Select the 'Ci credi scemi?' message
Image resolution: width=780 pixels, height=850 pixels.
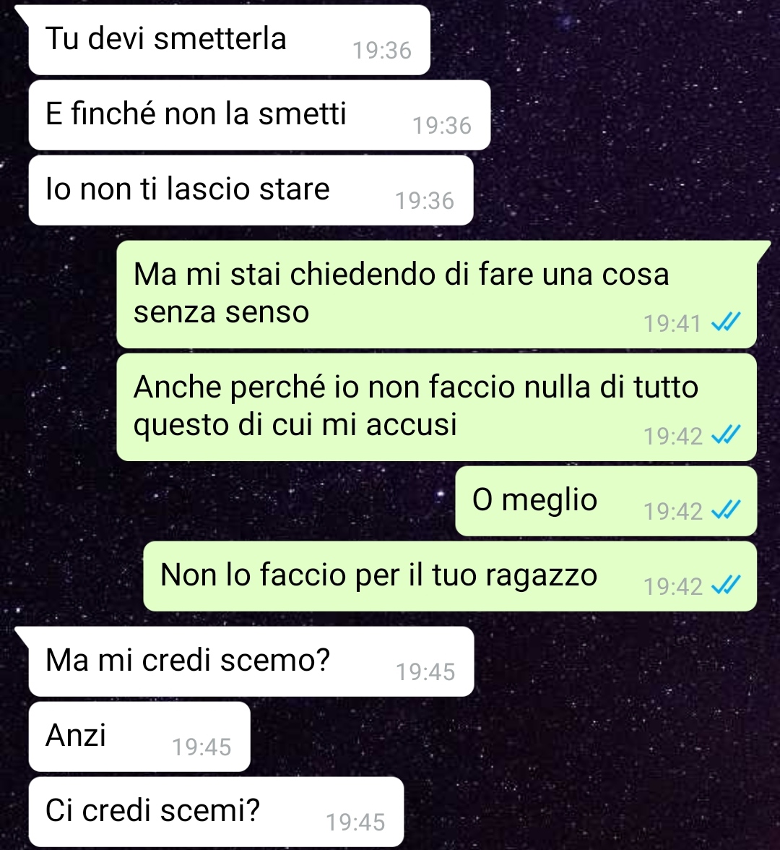click(216, 812)
